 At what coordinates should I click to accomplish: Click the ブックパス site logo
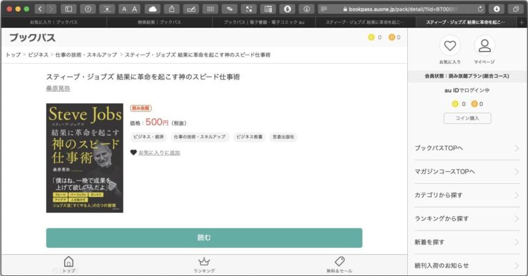click(x=32, y=38)
